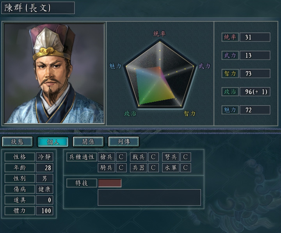Click the 槍兵 aptitude cell
The height and width of the screenshot is (233, 281).
click(x=107, y=157)
